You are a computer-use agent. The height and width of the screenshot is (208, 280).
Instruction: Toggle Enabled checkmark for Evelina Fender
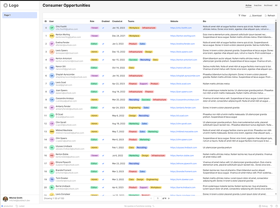click(103, 44)
